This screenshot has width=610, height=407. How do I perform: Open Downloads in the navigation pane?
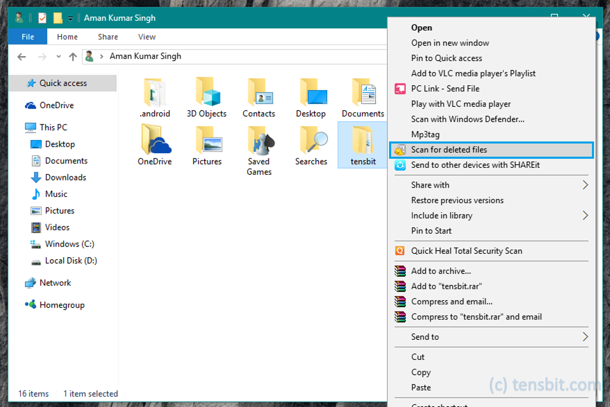coord(65,178)
